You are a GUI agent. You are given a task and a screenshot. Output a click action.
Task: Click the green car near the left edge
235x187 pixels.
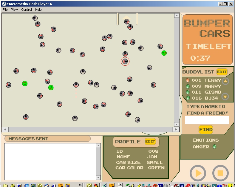25,84
